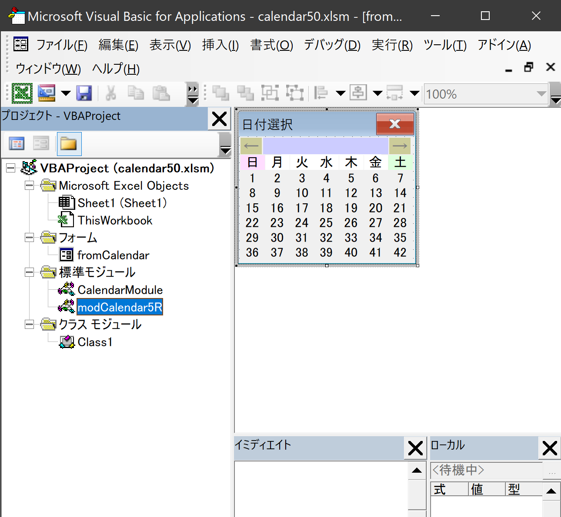Click the View Code icon in Project Explorer

point(16,143)
